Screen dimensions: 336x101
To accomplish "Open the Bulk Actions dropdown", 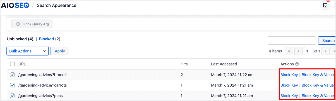I will coord(28,51).
